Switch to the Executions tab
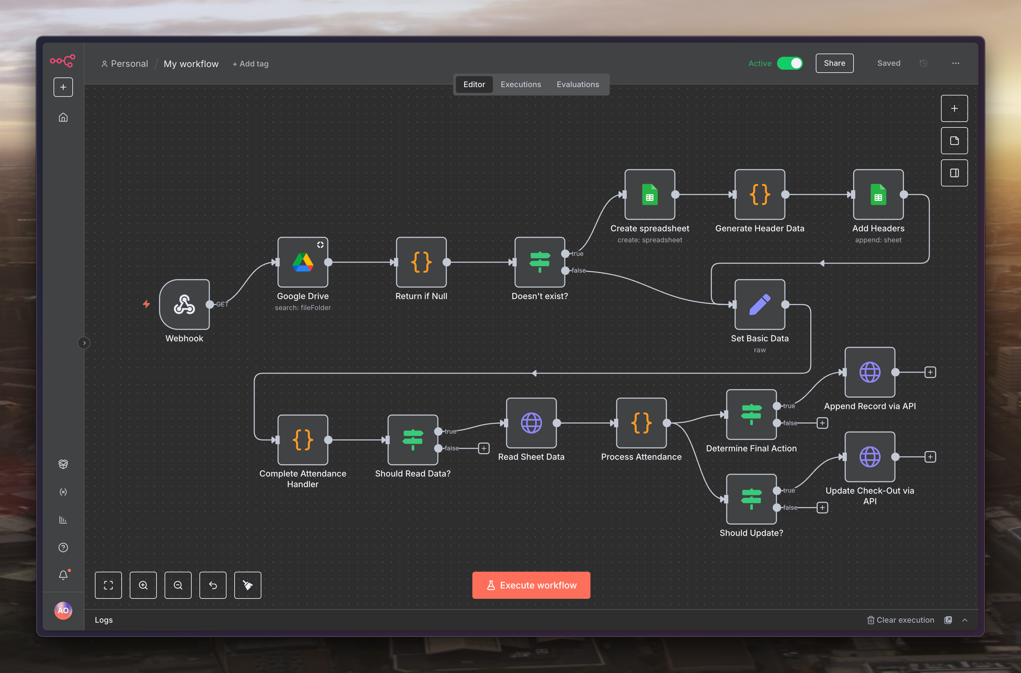 click(521, 85)
